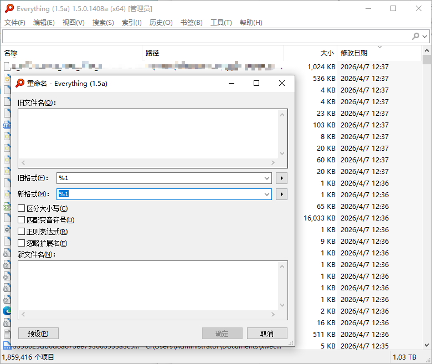Image resolution: width=432 pixels, height=364 pixels.
Task: Click the Edge file icon in results
Action: pos(7,311)
